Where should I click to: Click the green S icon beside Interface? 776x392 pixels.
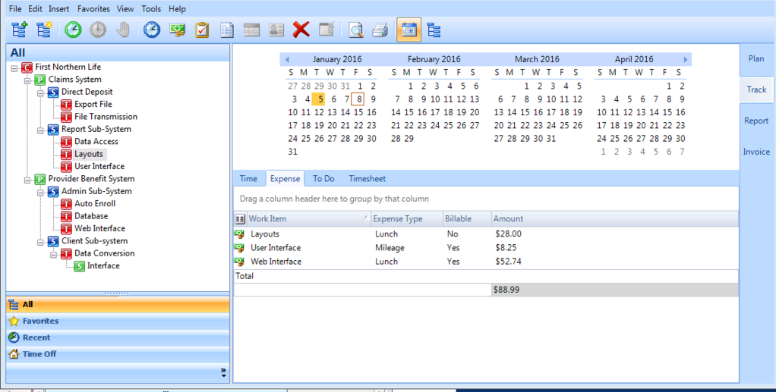[79, 266]
